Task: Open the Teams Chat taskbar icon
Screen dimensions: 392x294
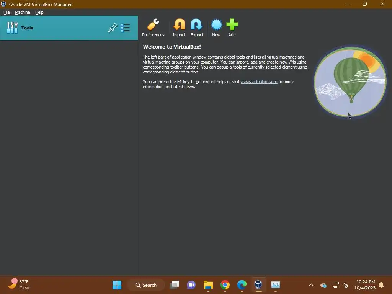Action: [x=191, y=285]
